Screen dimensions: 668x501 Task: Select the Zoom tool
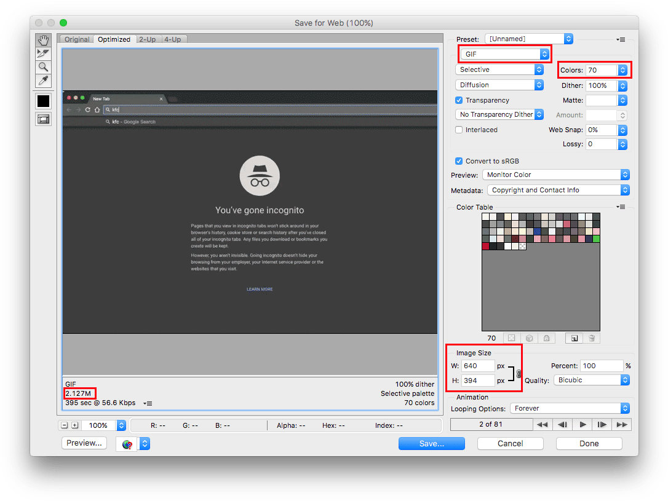tap(43, 67)
